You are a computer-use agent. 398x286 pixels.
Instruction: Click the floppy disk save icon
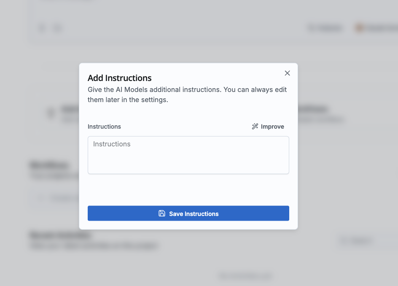pyautogui.click(x=162, y=213)
